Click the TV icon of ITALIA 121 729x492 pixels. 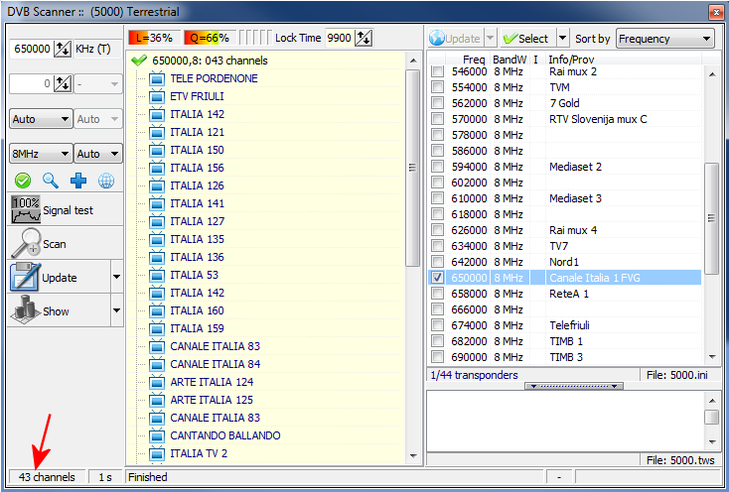157,132
